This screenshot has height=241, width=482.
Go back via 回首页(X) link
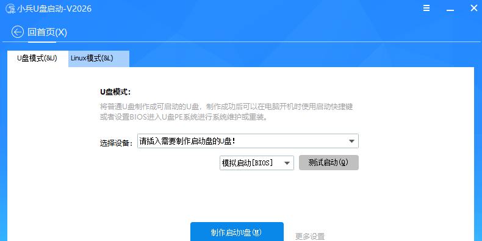pyautogui.click(x=48, y=32)
